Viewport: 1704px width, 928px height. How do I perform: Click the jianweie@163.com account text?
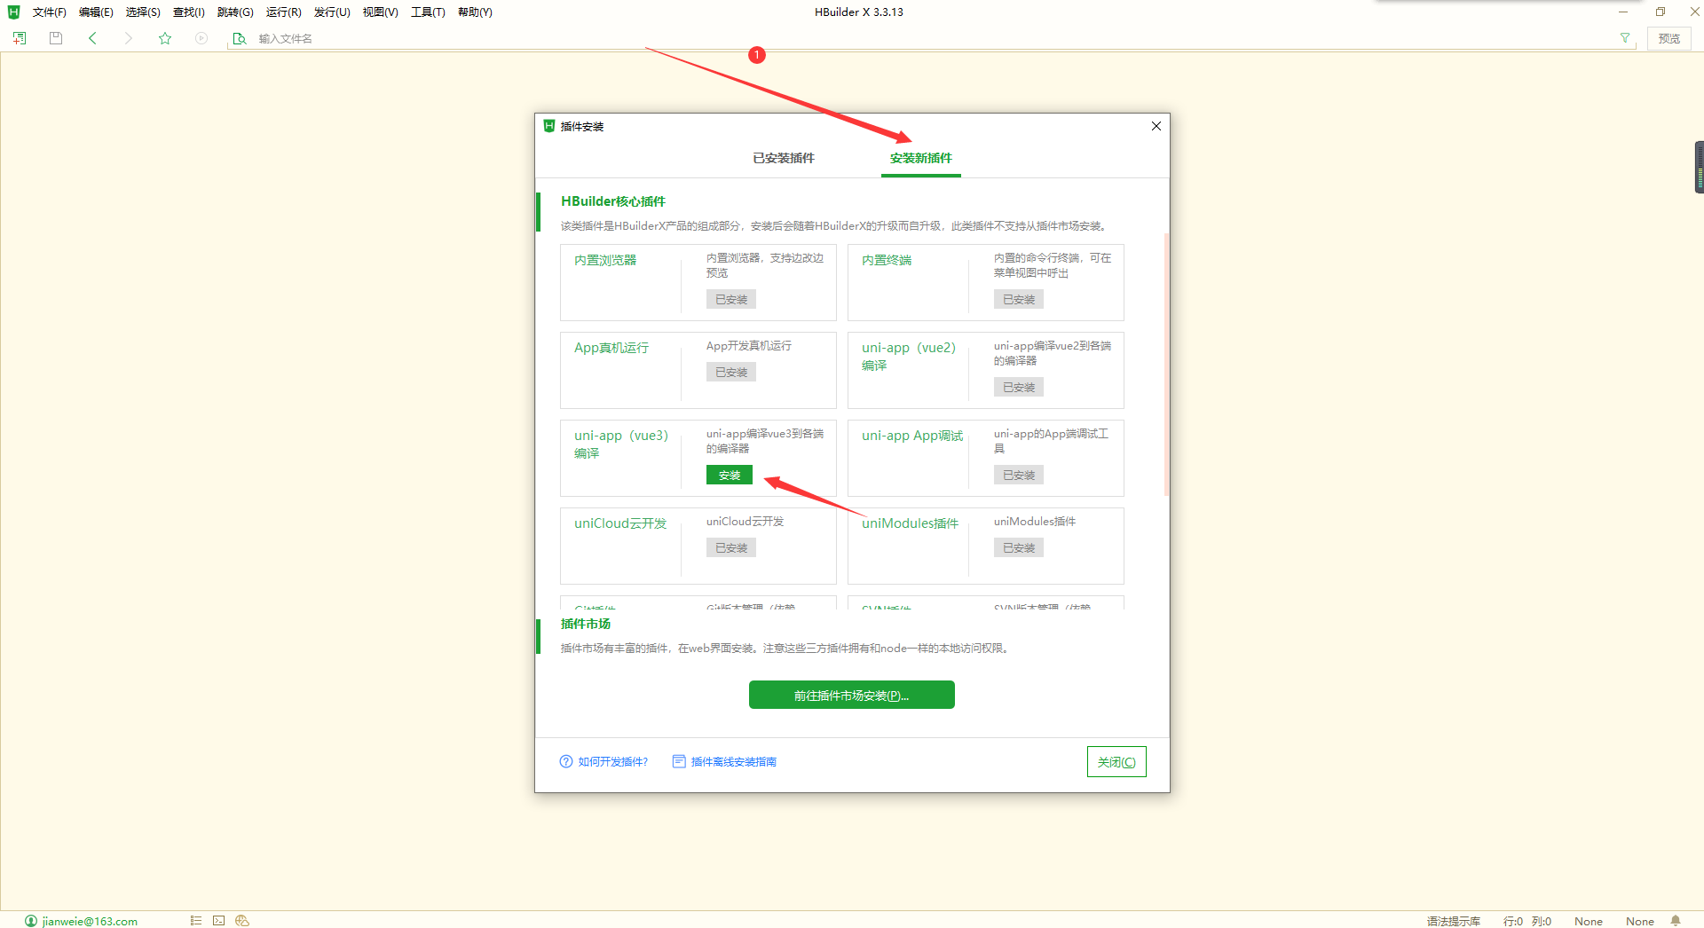pyautogui.click(x=90, y=921)
